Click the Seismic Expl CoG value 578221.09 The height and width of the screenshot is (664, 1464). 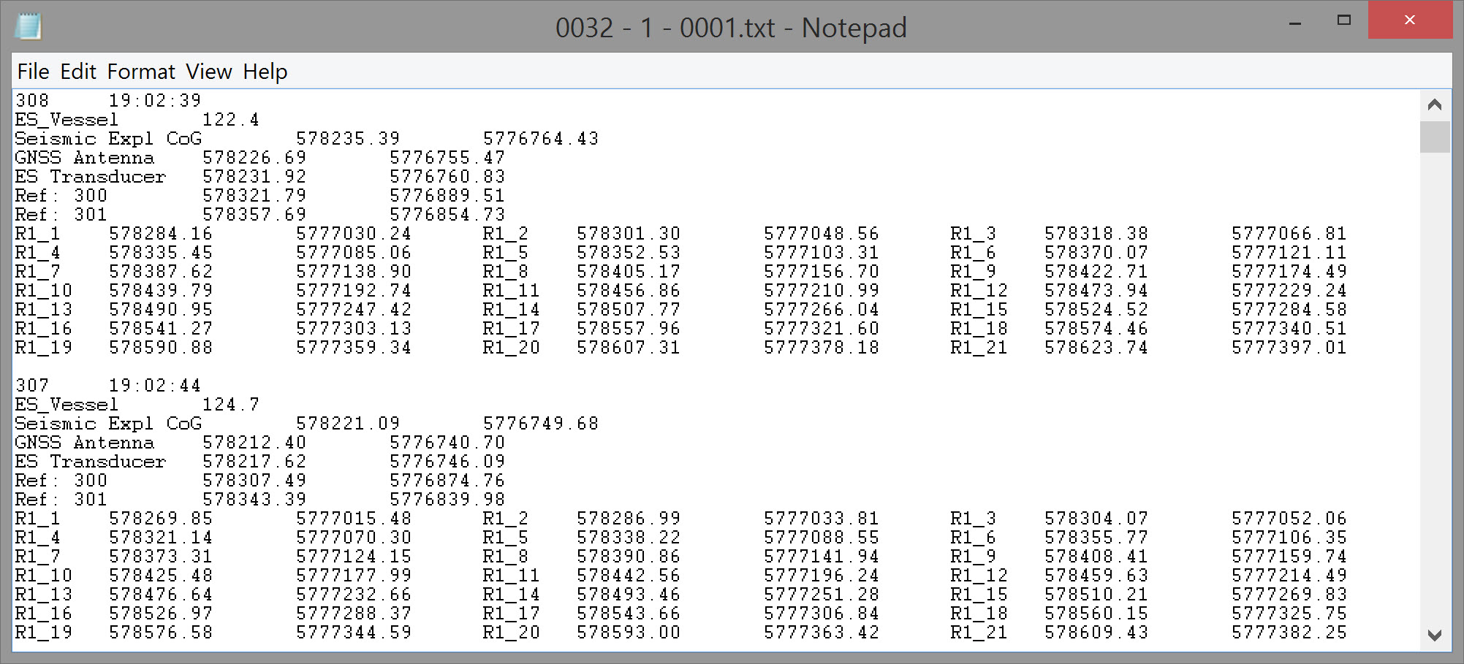coord(348,423)
